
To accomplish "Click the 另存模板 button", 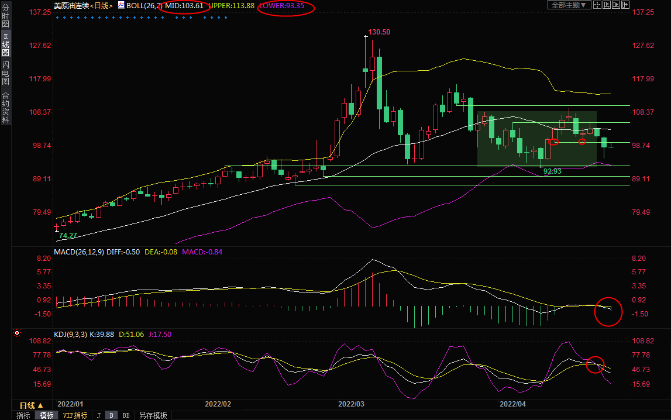I will [153, 415].
